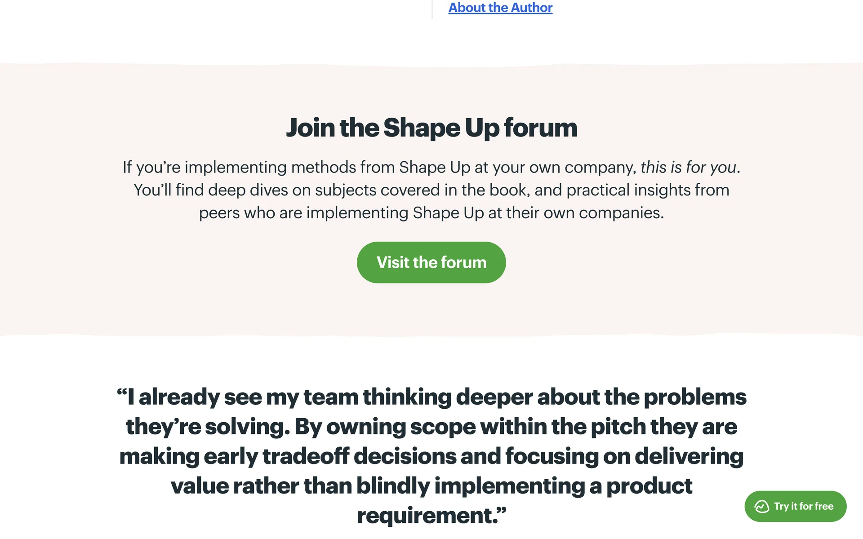Screen dimensions: 863x539
Task: Click the word "pitch" in the testimonial quote
Action: [x=618, y=427]
